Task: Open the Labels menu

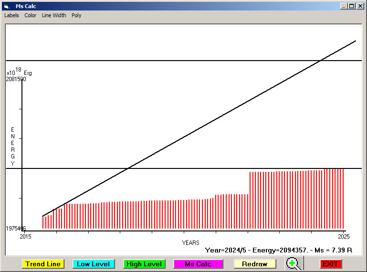Action: 11,15
